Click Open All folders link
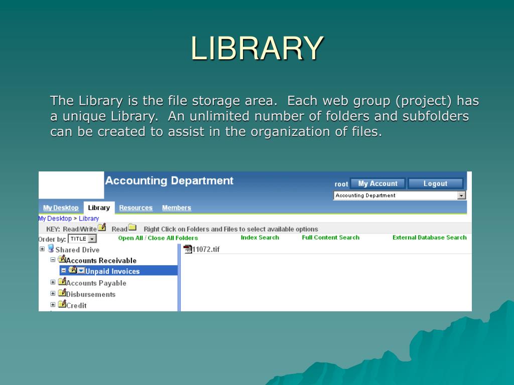This screenshot has height=385, width=514. [130, 238]
